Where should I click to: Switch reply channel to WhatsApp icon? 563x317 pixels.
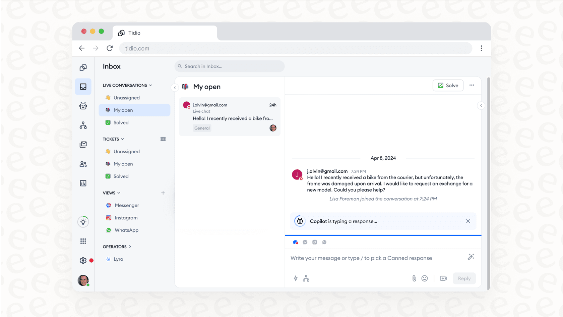[x=324, y=242]
